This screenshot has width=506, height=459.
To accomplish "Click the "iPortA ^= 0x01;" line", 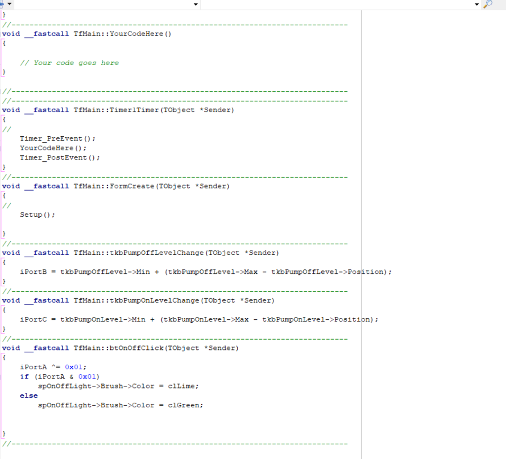I will [53, 367].
